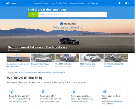Open Appraise My Car in top navigation
Screen dimensions: 136x109
(77, 3)
